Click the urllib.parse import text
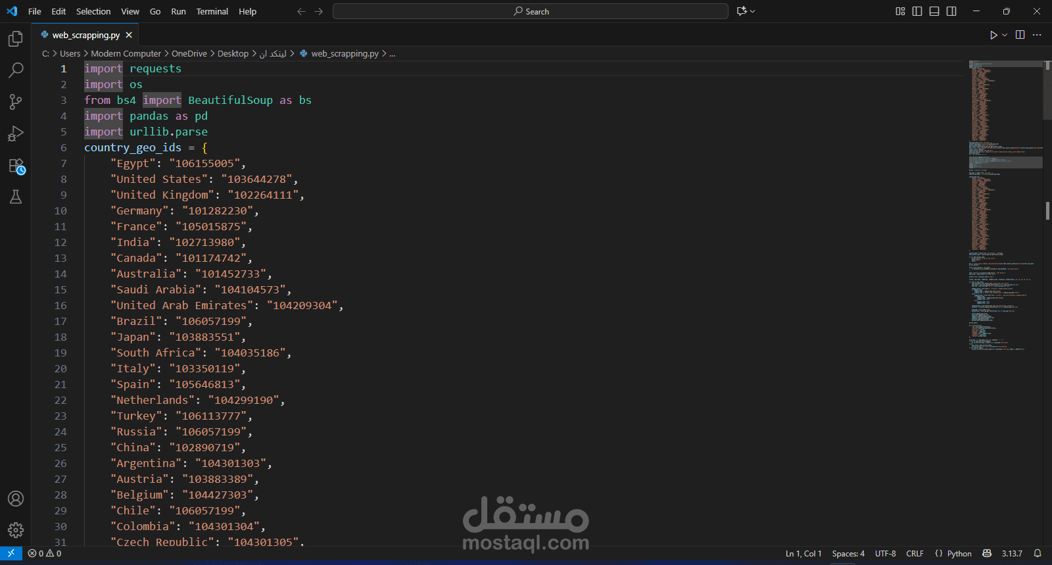 pyautogui.click(x=168, y=132)
